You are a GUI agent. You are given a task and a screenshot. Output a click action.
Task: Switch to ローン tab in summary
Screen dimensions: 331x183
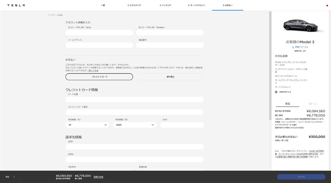pos(312,104)
